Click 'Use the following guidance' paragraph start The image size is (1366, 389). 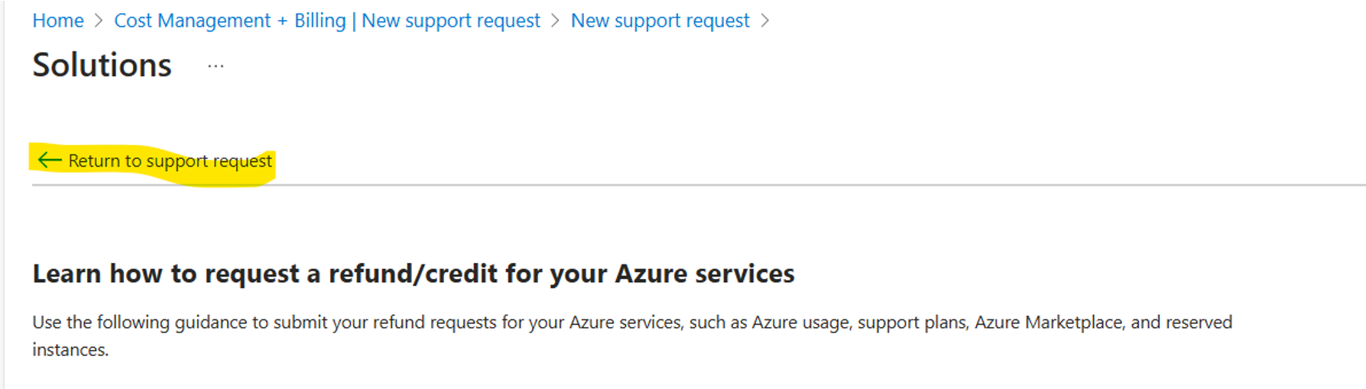click(139, 323)
